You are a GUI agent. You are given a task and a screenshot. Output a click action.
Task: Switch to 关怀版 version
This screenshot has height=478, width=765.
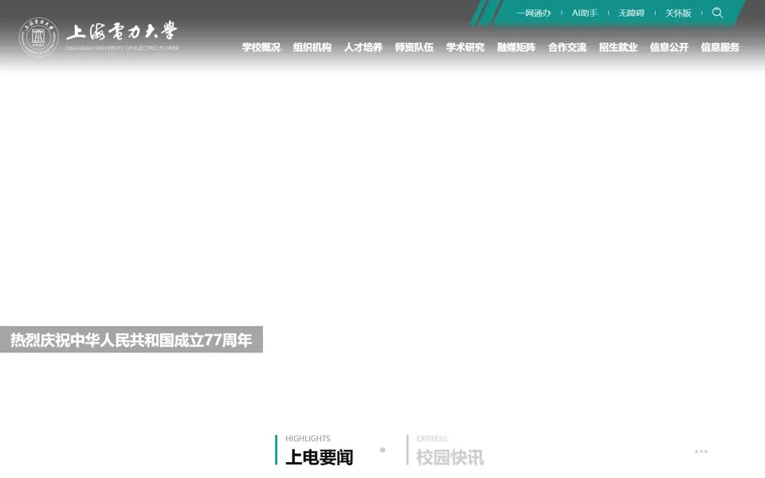point(678,14)
